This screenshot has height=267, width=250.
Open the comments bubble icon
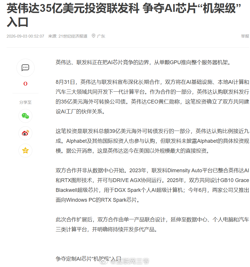tap(25, 68)
